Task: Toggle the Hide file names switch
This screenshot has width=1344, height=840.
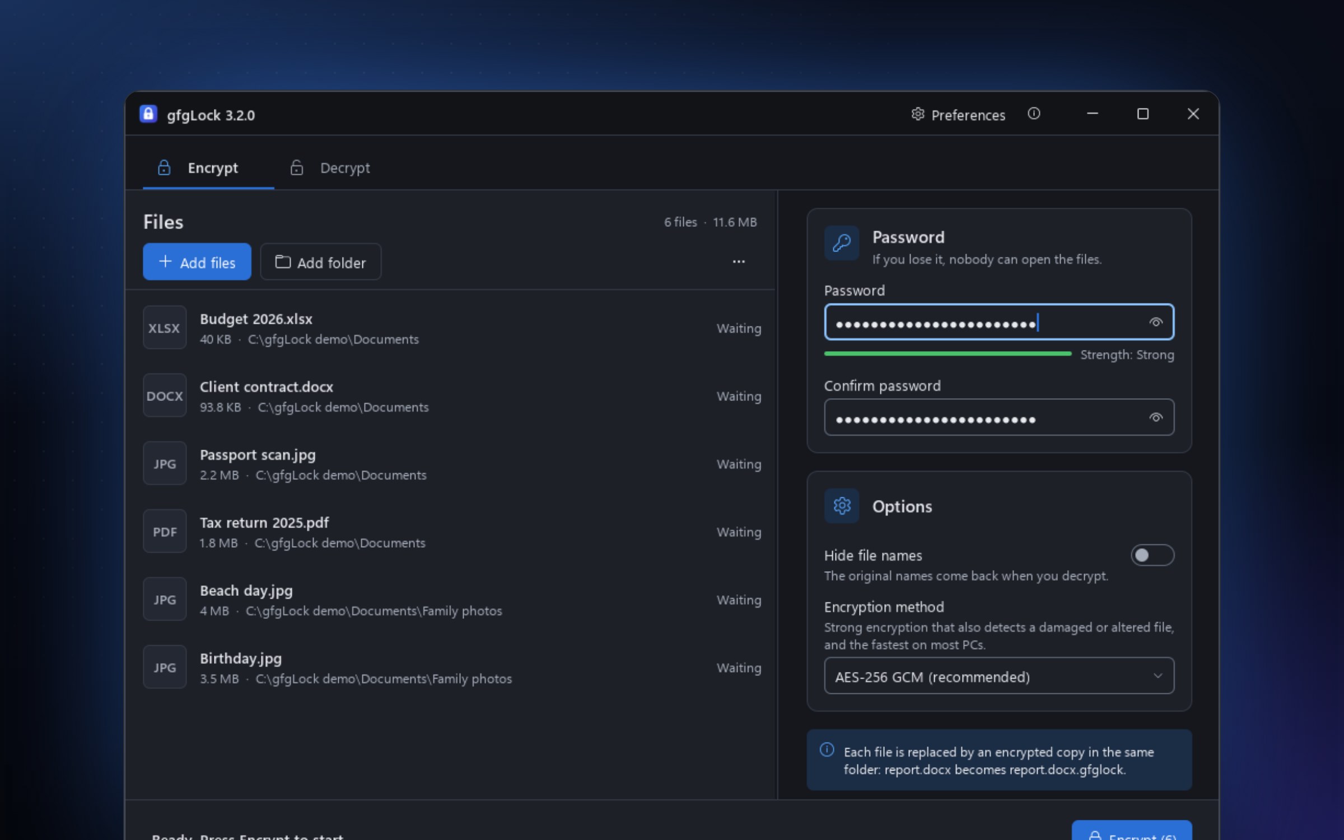Action: (x=1152, y=555)
